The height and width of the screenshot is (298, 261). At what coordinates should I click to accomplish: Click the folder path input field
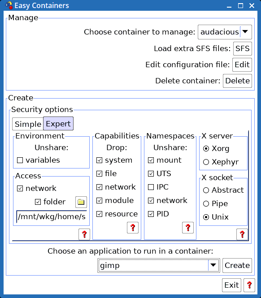click(52, 216)
